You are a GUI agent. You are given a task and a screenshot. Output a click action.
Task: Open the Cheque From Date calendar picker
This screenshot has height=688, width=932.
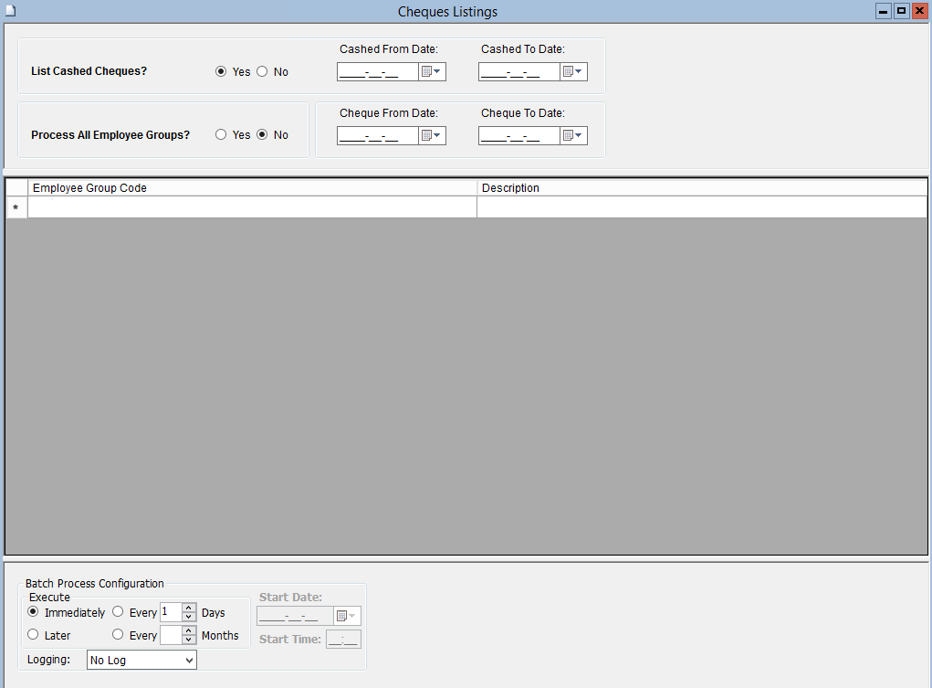click(x=432, y=136)
